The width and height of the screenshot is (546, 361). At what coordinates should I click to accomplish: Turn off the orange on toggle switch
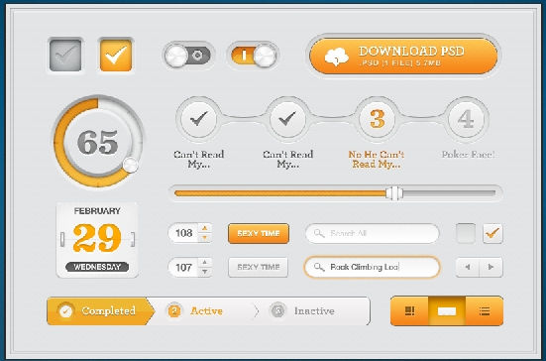click(253, 56)
